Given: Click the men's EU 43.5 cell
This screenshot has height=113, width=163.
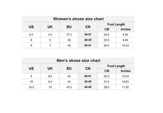Looking at the screenshot, I should pyautogui.click(x=69, y=87).
